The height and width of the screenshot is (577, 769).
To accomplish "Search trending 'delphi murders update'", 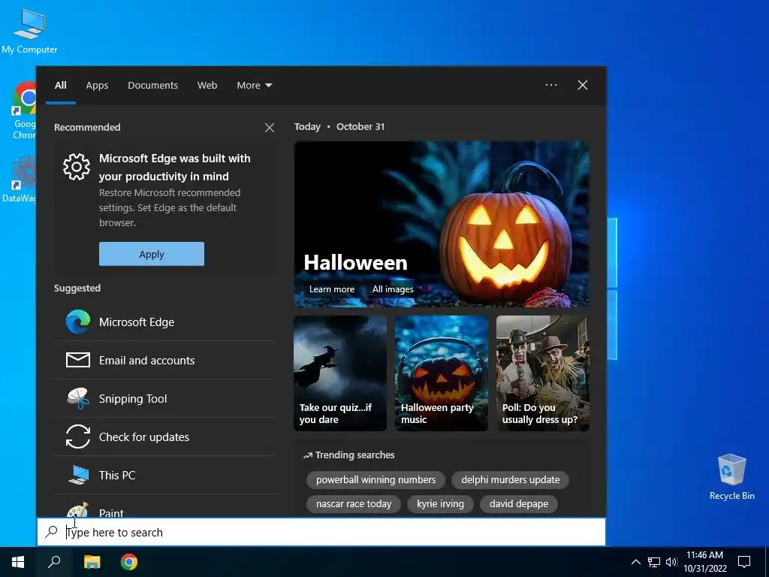I will click(510, 480).
